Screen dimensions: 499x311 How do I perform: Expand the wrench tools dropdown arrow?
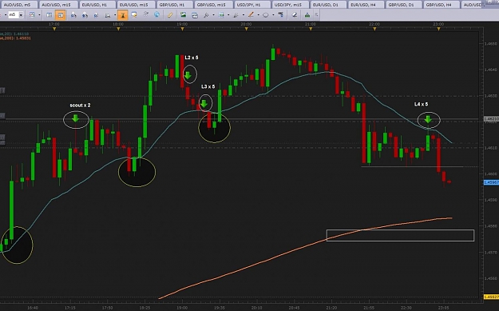point(213,15)
